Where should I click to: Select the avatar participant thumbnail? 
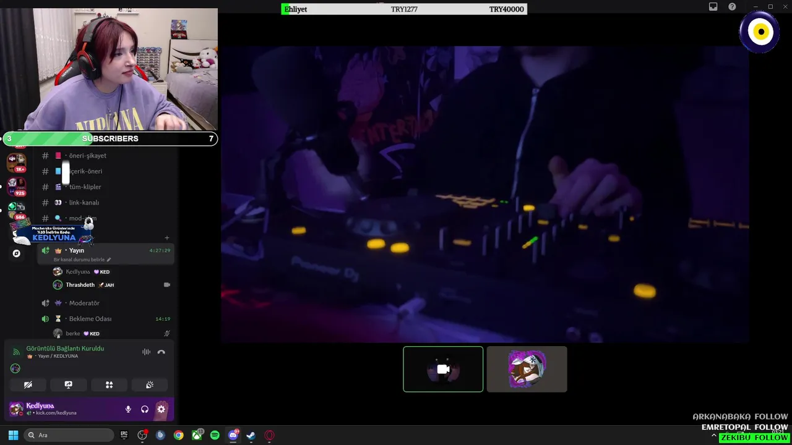(527, 369)
